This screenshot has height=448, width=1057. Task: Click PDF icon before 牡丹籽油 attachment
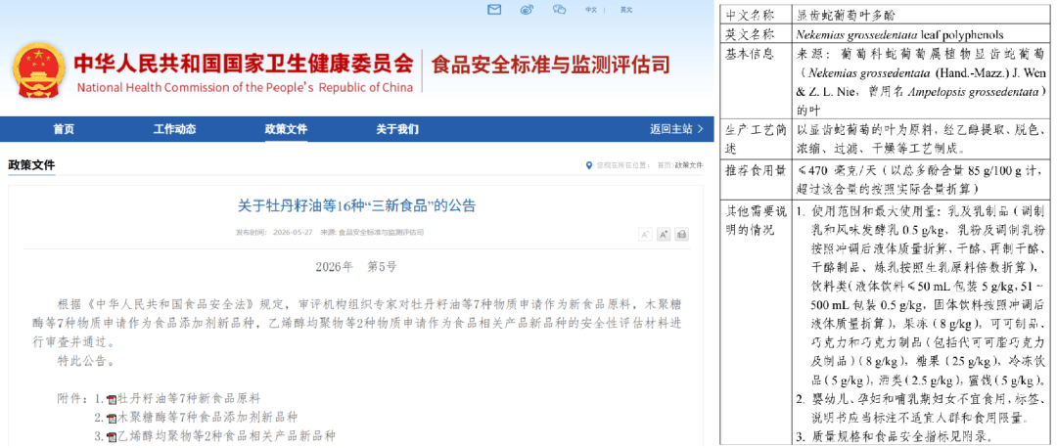tap(112, 399)
